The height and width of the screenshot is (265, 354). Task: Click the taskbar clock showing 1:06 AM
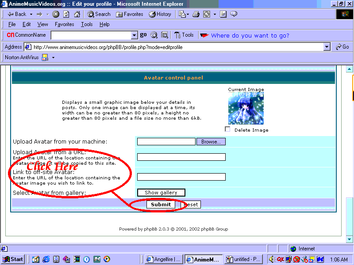point(339,260)
